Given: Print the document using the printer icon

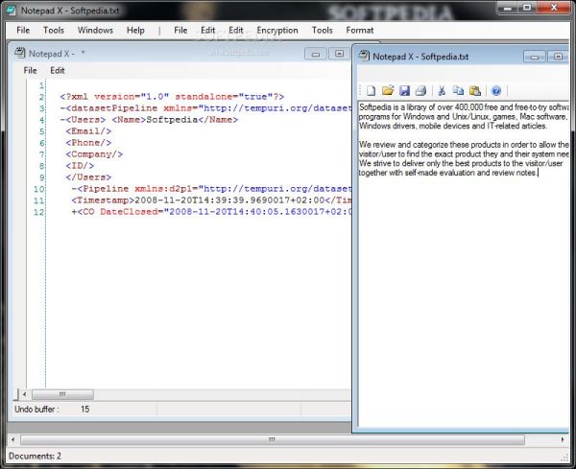Looking at the screenshot, I should [x=421, y=90].
